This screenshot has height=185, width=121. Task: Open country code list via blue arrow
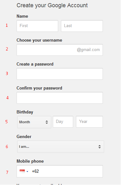[x=28, y=171]
